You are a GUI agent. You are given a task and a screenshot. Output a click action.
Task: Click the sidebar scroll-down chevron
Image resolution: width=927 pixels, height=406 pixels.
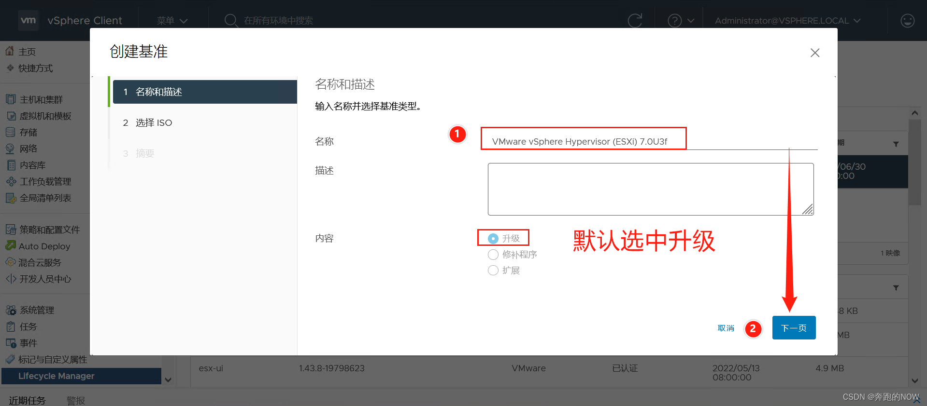point(168,380)
